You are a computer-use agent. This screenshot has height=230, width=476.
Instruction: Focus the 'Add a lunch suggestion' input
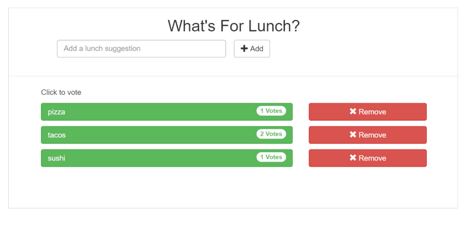coord(141,48)
